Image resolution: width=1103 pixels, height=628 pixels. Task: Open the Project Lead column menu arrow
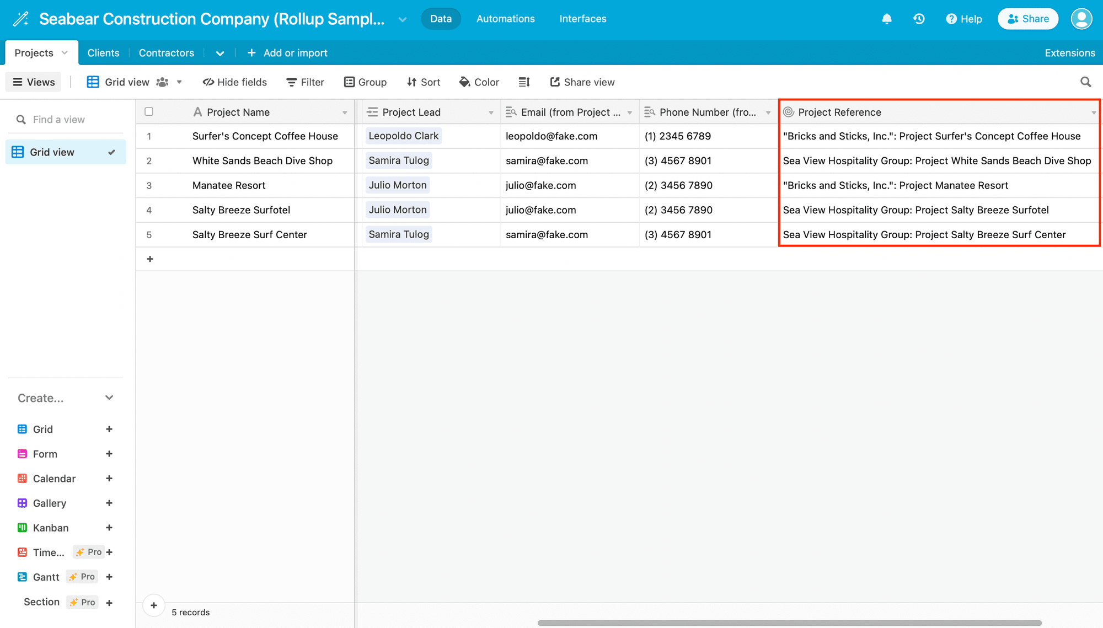pyautogui.click(x=491, y=112)
